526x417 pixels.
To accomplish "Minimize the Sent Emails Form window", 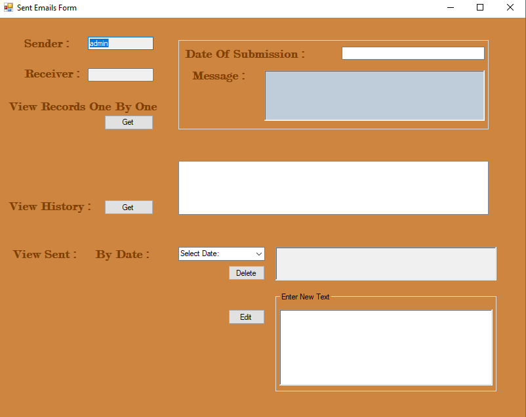I will pyautogui.click(x=451, y=7).
